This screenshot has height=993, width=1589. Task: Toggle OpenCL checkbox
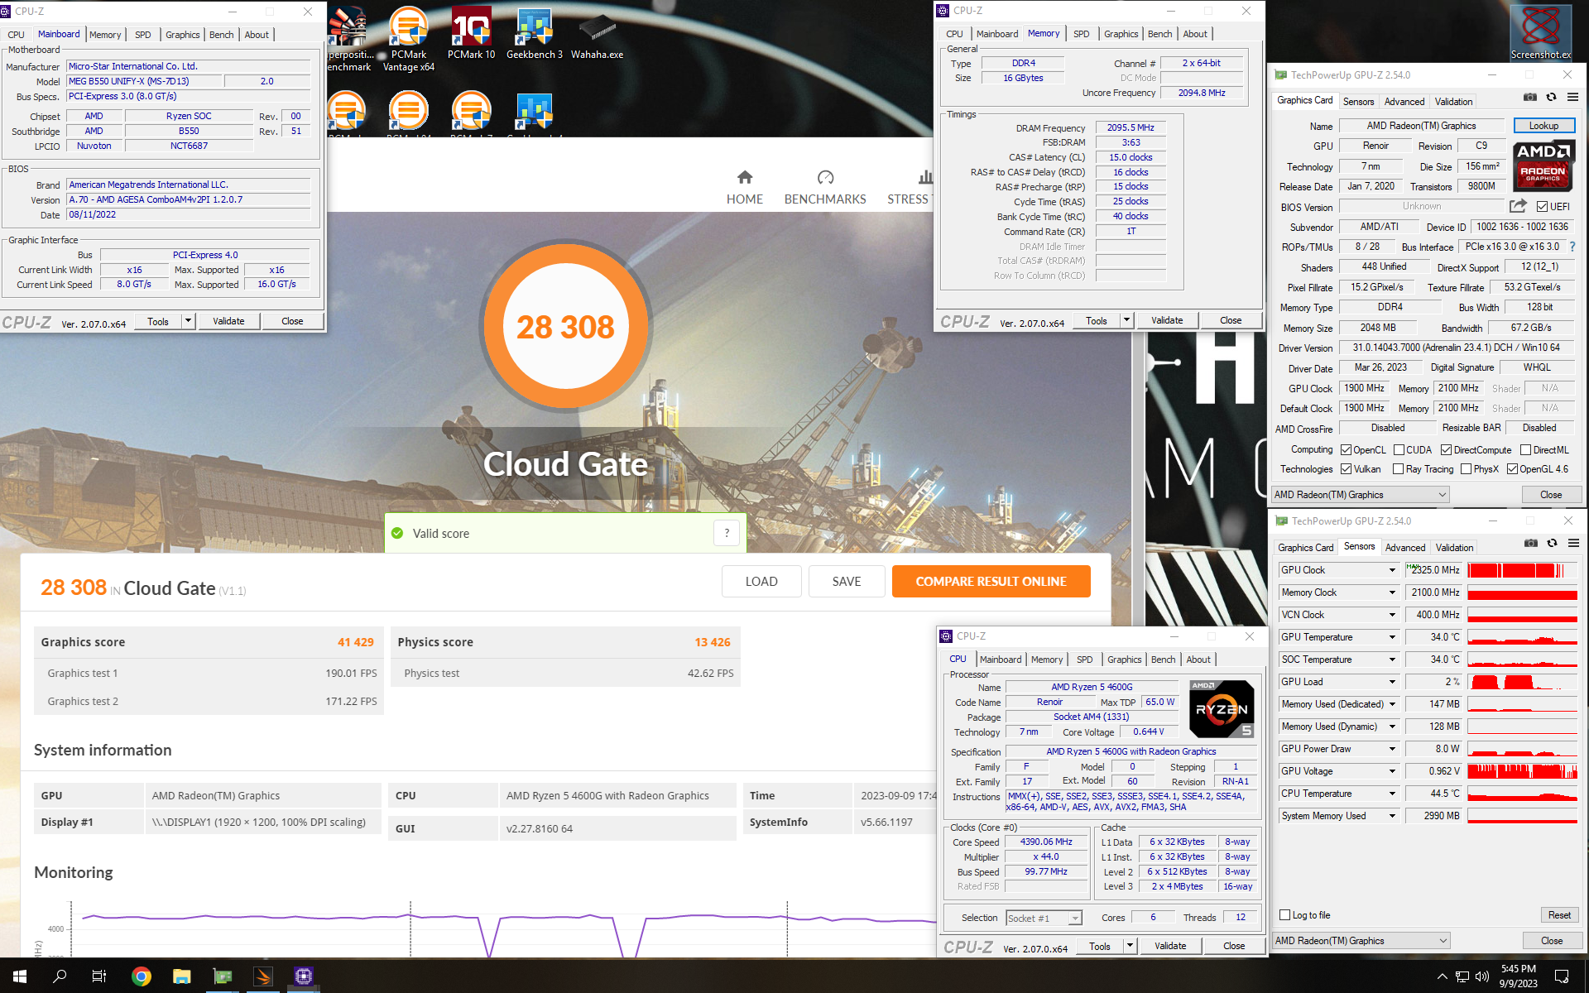pos(1347,450)
